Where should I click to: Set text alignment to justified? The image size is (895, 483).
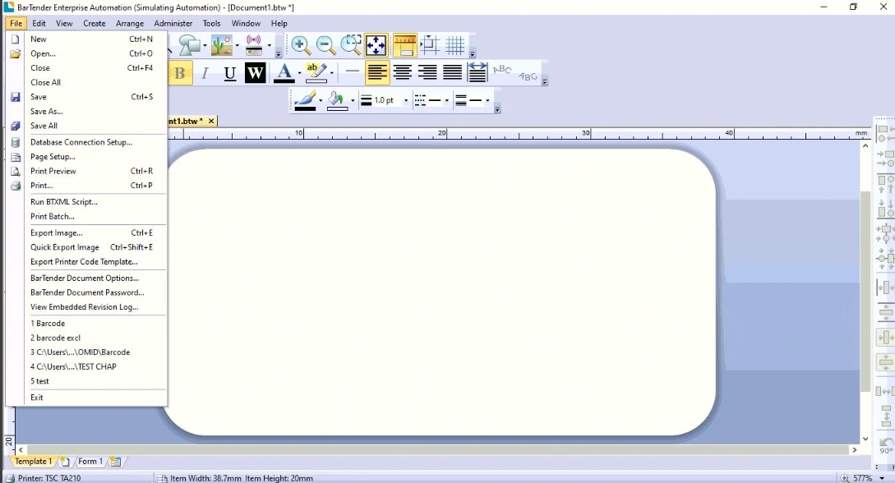point(452,72)
